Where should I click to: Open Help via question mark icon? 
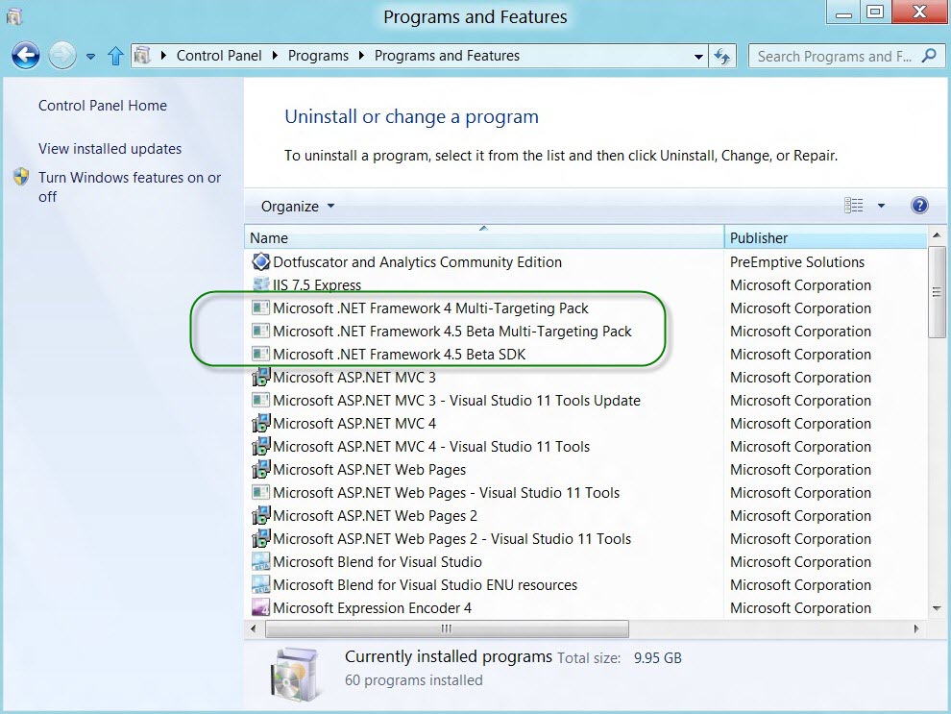pos(919,206)
